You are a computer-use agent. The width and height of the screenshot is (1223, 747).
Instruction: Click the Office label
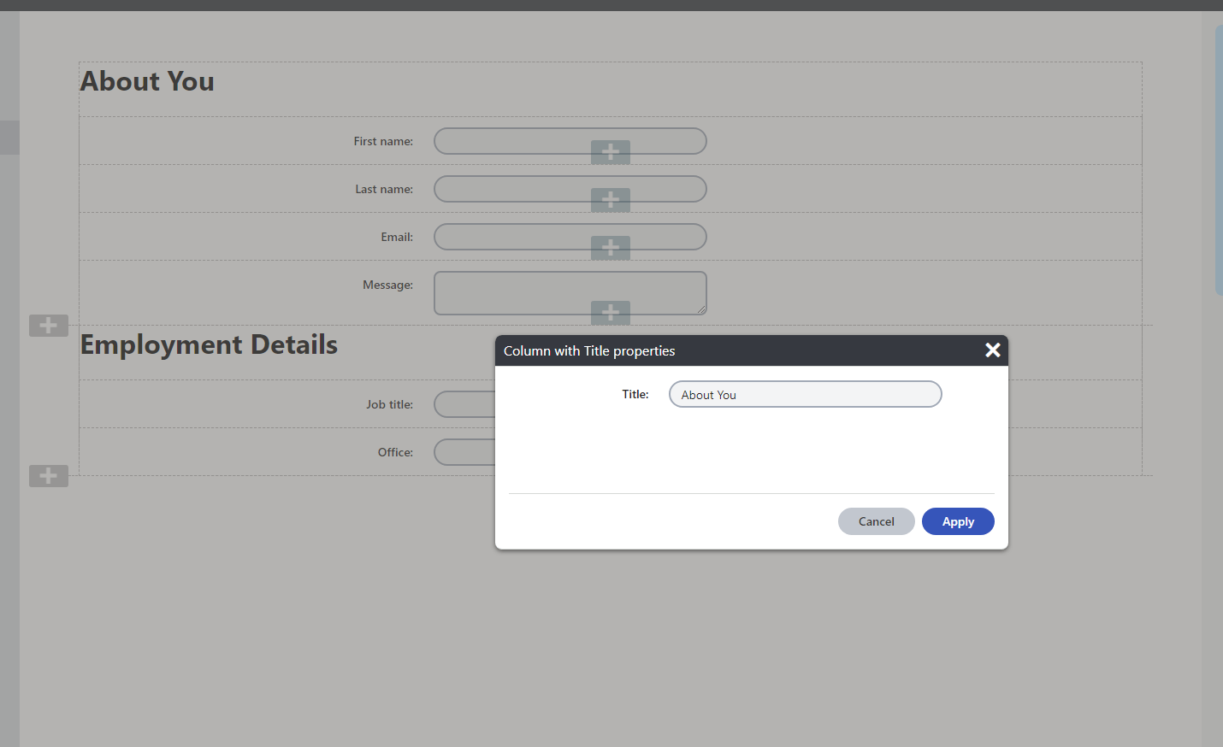point(395,452)
